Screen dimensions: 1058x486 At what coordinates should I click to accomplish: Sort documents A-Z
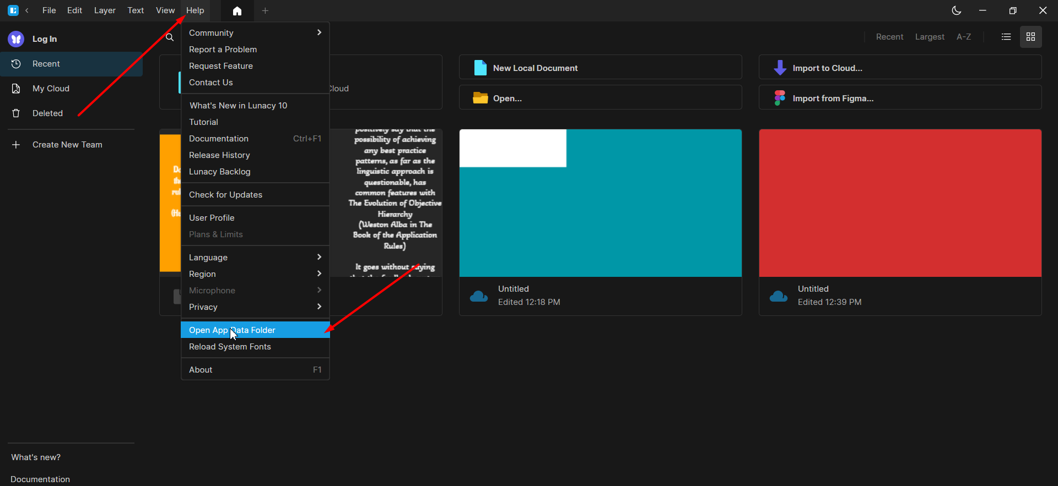964,37
